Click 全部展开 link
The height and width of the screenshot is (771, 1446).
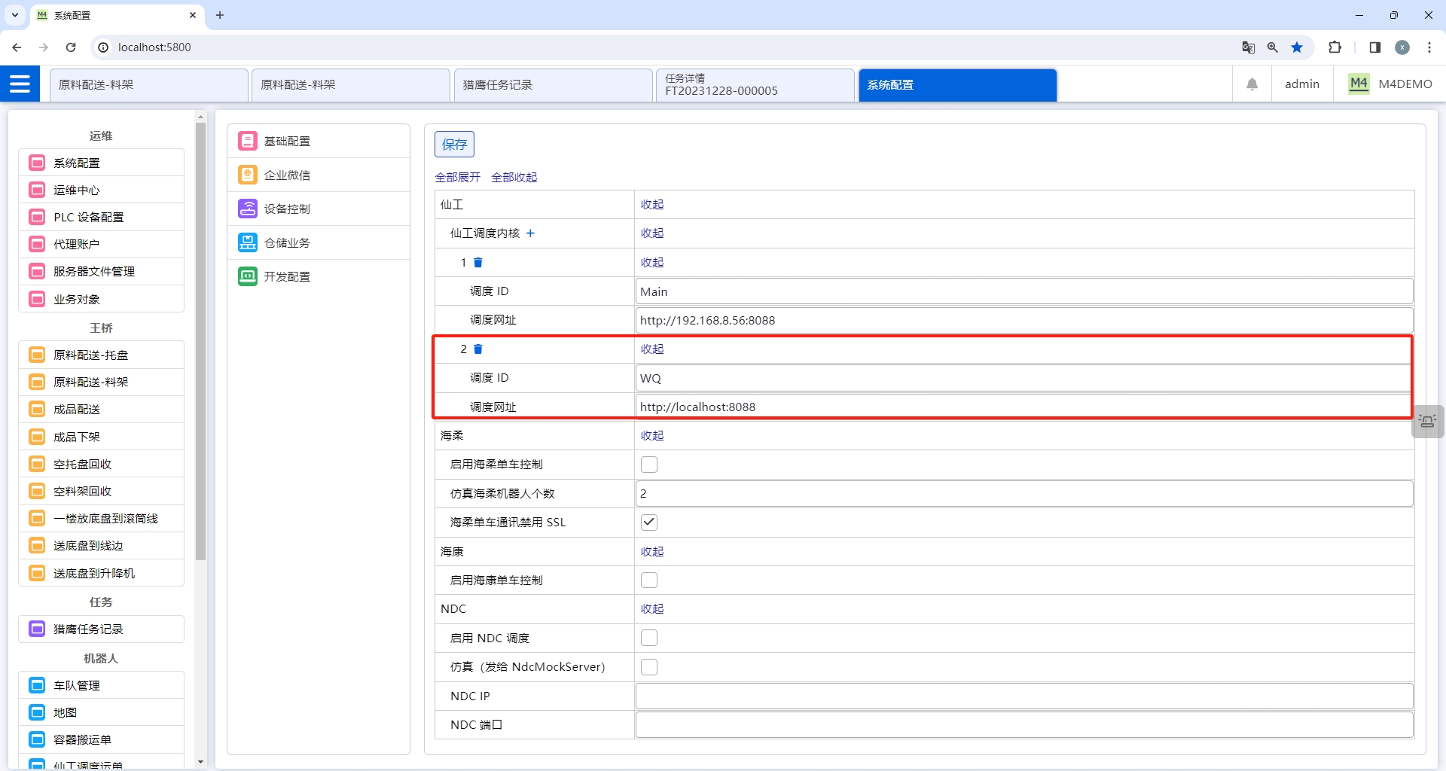click(x=458, y=178)
